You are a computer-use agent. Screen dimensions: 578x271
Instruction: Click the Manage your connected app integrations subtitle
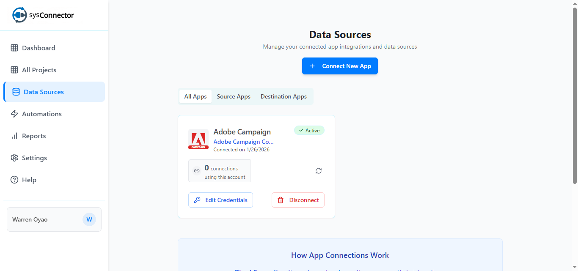pos(340,47)
